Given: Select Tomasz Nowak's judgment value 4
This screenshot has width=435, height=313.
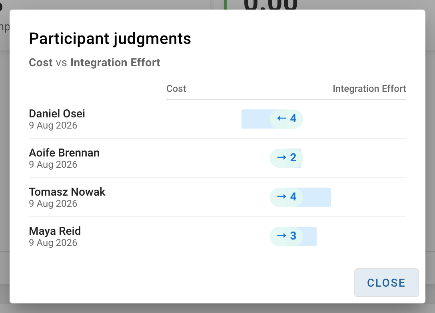Looking at the screenshot, I should coord(293,197).
